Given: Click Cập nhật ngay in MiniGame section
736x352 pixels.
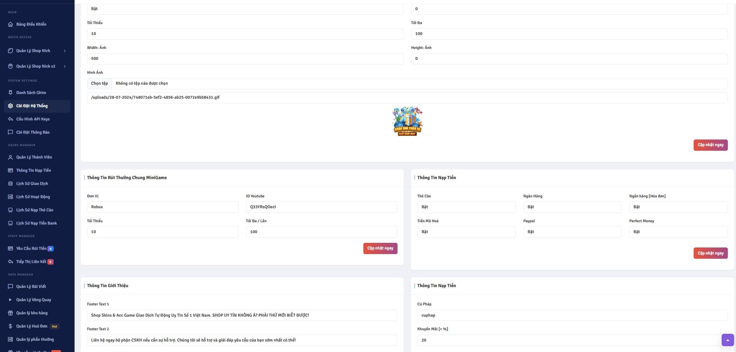Looking at the screenshot, I should point(380,248).
